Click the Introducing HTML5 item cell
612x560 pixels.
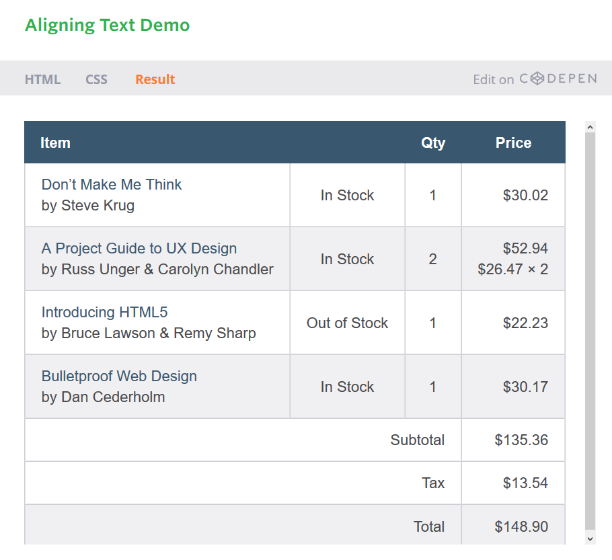(157, 323)
